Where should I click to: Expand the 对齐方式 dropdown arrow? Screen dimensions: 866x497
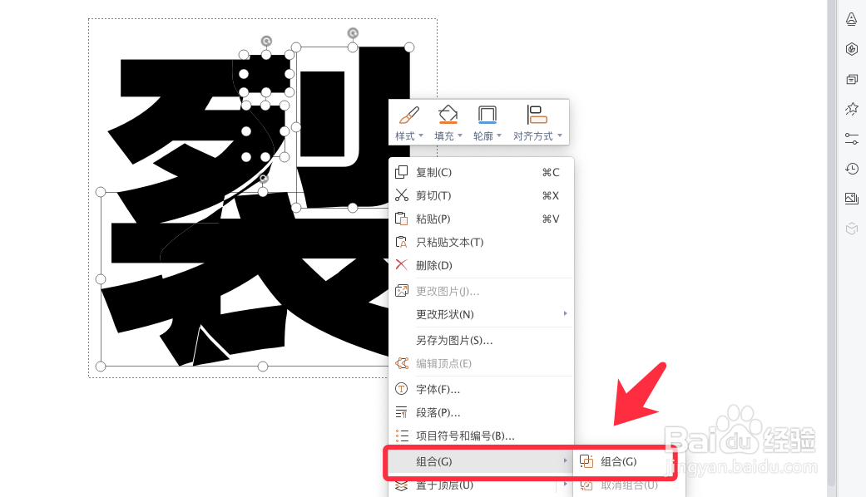click(560, 135)
